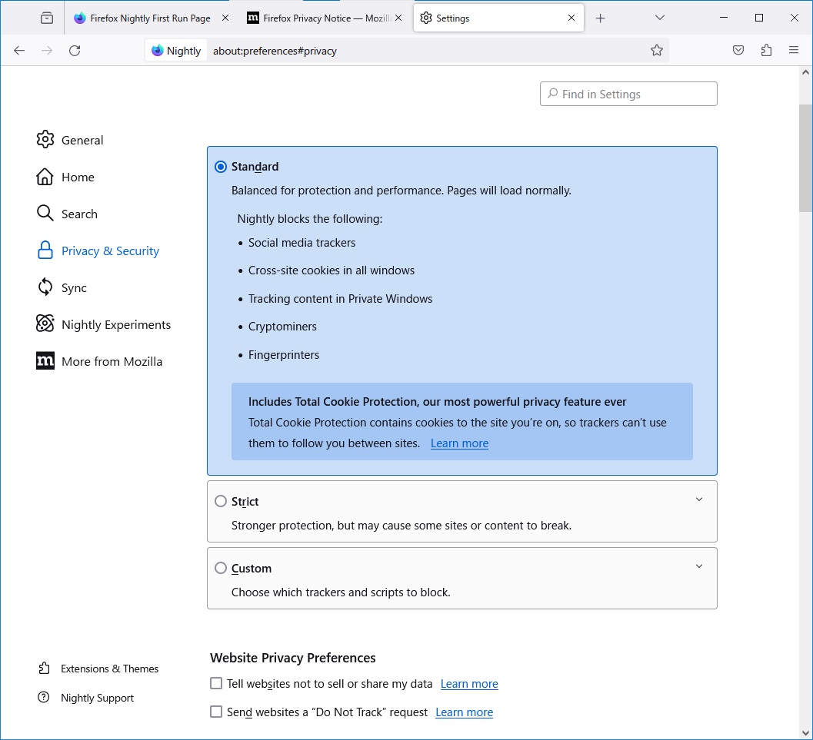Close the Settings tab
This screenshot has width=813, height=740.
(x=571, y=18)
